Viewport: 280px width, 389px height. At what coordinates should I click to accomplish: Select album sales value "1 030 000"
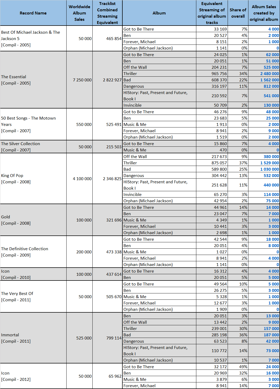[270, 169]
